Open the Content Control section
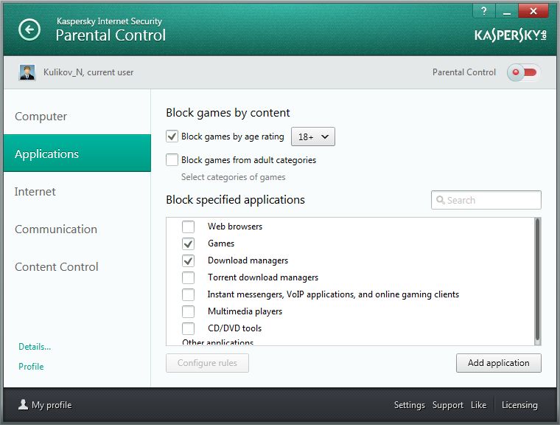 [77, 266]
